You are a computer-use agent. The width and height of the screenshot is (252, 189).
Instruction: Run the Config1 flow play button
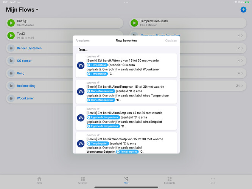pyautogui.click(x=11, y=23)
